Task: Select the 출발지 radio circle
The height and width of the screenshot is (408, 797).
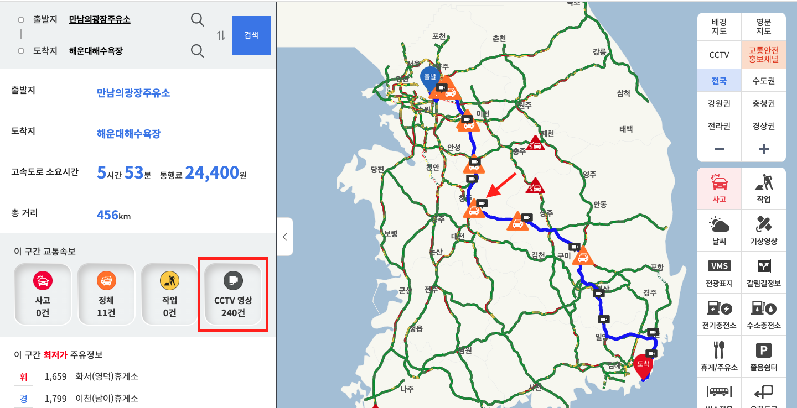Action: [21, 20]
